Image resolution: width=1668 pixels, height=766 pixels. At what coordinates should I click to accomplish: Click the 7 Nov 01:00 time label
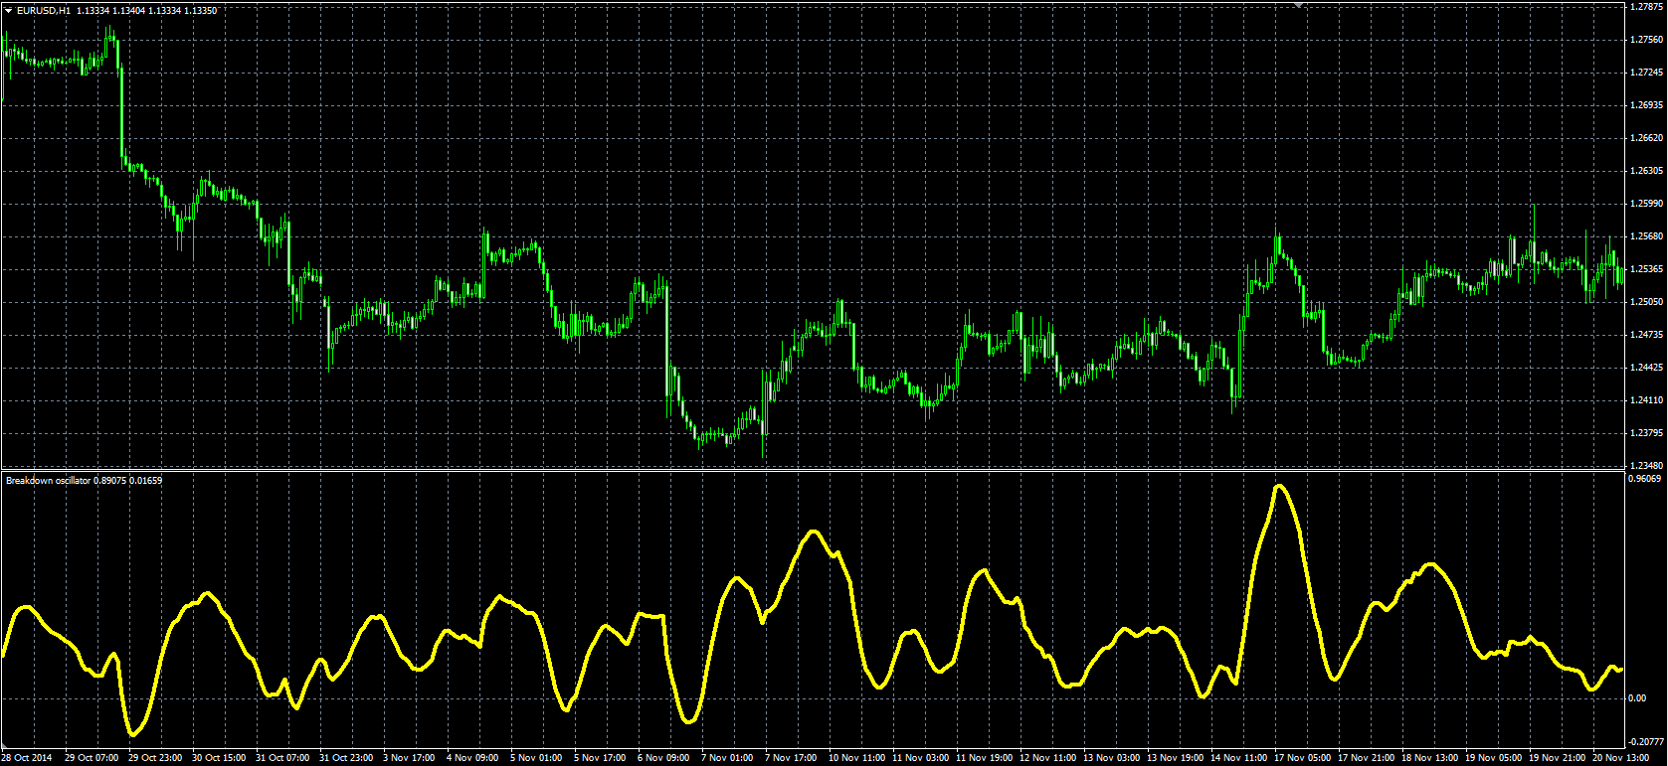coord(728,758)
